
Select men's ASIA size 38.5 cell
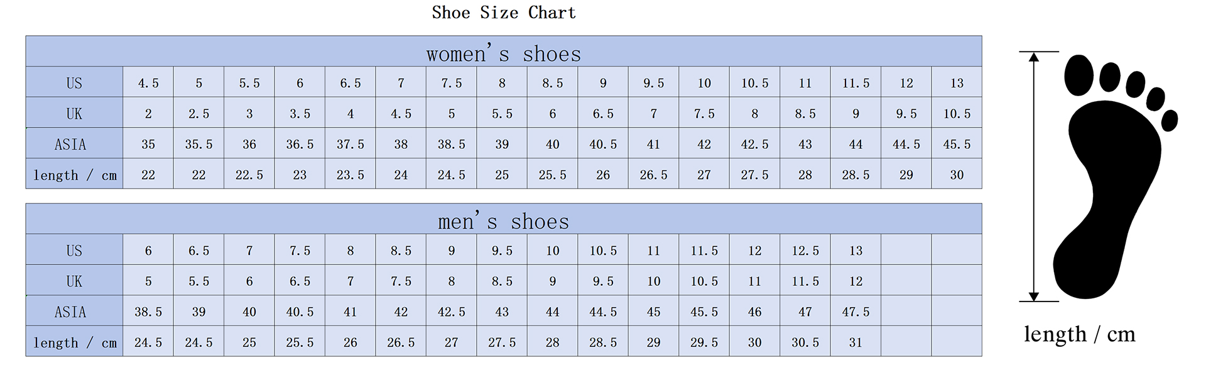coord(148,312)
